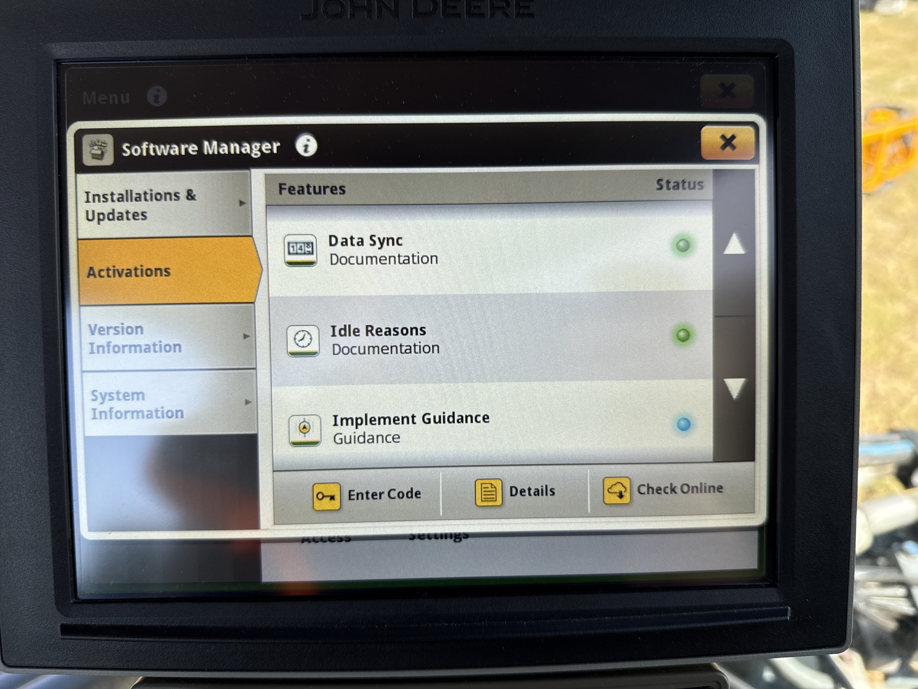This screenshot has width=918, height=689.
Task: Click the dimmed Menu info icon
Action: coord(157,96)
